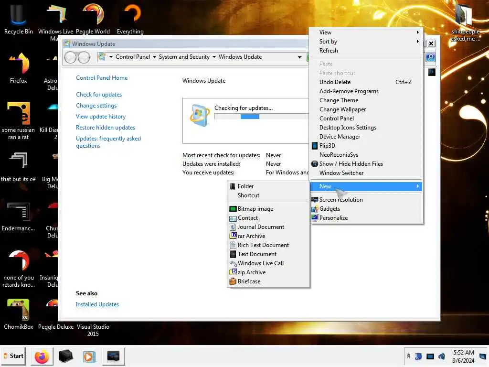
Task: Open the Control Panel Home link
Action: [x=102, y=78]
